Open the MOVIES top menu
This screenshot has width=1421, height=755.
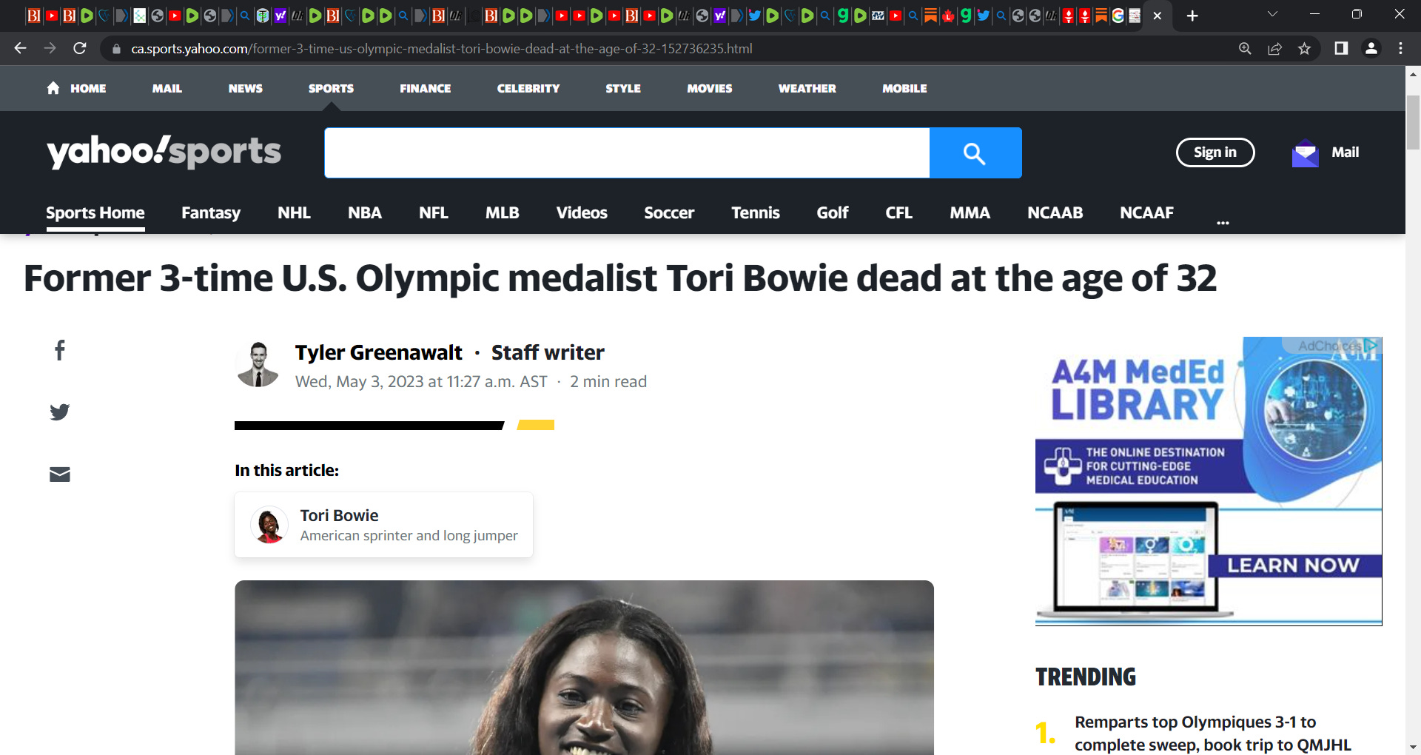point(709,88)
